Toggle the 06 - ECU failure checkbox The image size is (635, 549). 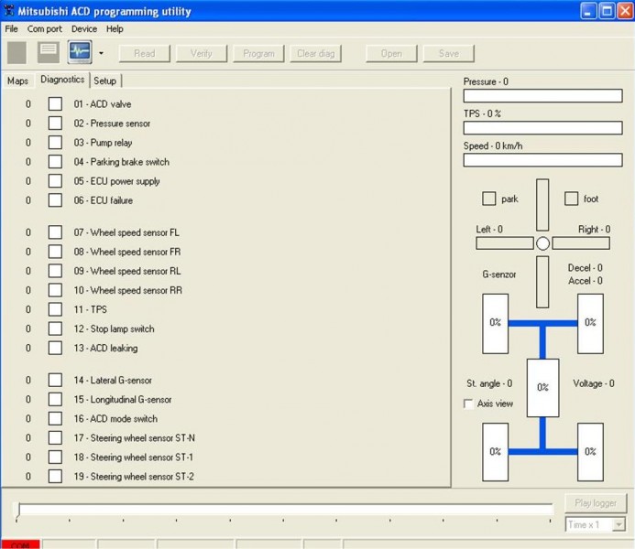(55, 200)
